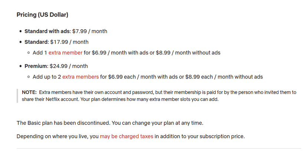The height and width of the screenshot is (153, 306).
Task: Click "in addition to your subscription price" text
Action: pos(200,136)
